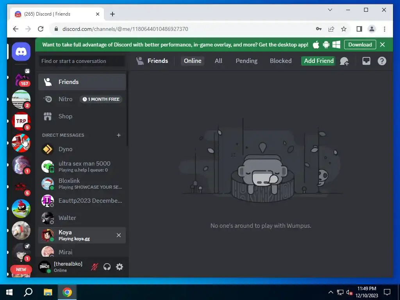Open the red bird server icon
This screenshot has width=400, height=300.
point(21,209)
